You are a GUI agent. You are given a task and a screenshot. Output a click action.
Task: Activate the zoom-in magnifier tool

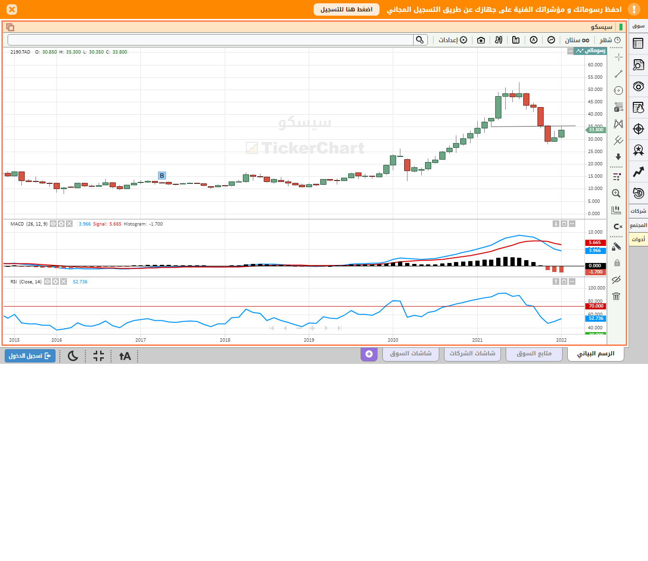(616, 193)
